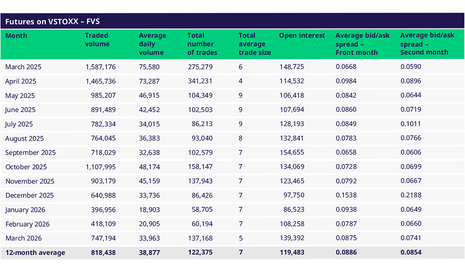Click the 'Total number of trades' header
Image resolution: width=465 pixels, height=273 pixels.
(202, 44)
